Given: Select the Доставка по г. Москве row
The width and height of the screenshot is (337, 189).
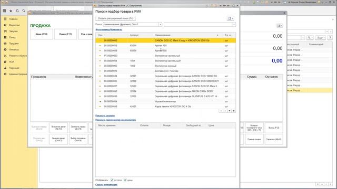Looking at the screenshot, I should point(165,71).
